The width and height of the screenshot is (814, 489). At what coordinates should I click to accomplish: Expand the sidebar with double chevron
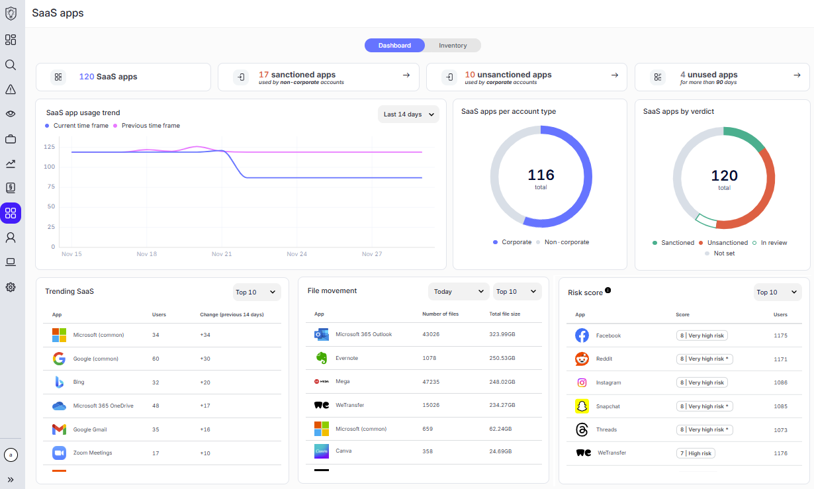point(11,479)
